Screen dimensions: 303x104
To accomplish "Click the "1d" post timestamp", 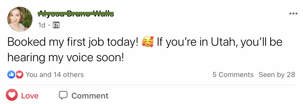I will [x=42, y=25].
